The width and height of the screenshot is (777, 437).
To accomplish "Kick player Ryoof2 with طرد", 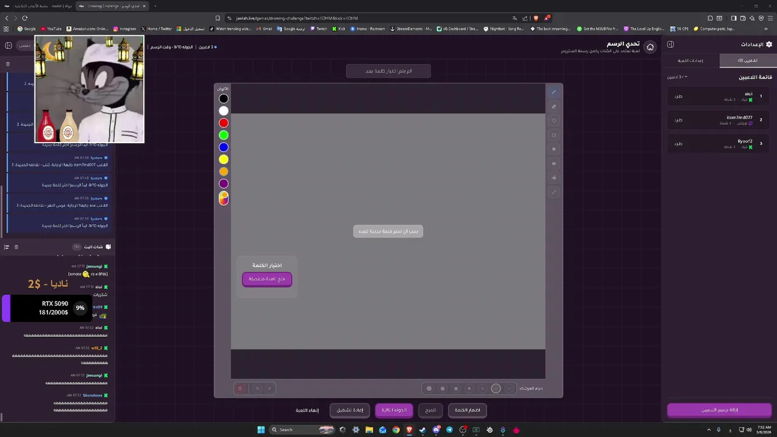I will 678,144.
